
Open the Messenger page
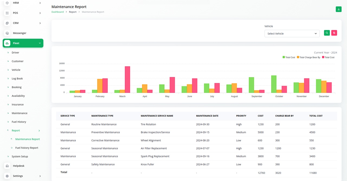click(20, 33)
